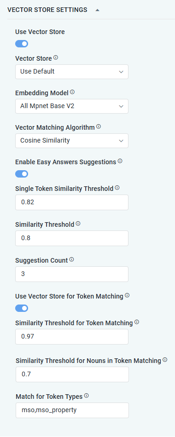Focus Similarity Threshold for Token Matching field
This screenshot has width=175, height=437.
72,337
